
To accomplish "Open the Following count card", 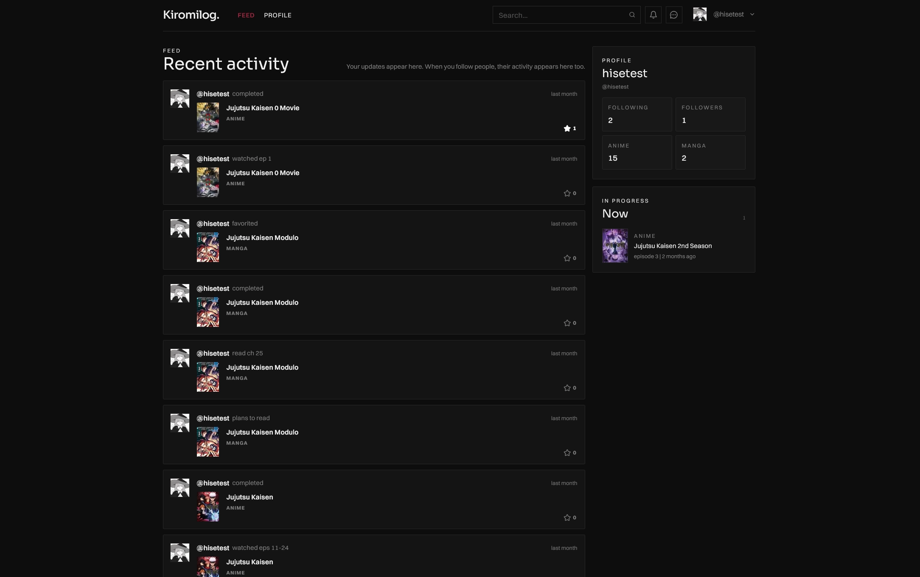I will 637,114.
